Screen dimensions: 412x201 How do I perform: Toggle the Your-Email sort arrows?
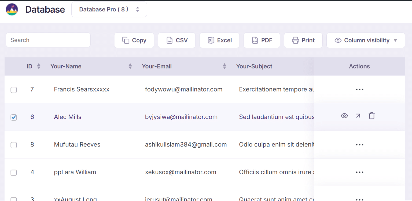pos(225,66)
